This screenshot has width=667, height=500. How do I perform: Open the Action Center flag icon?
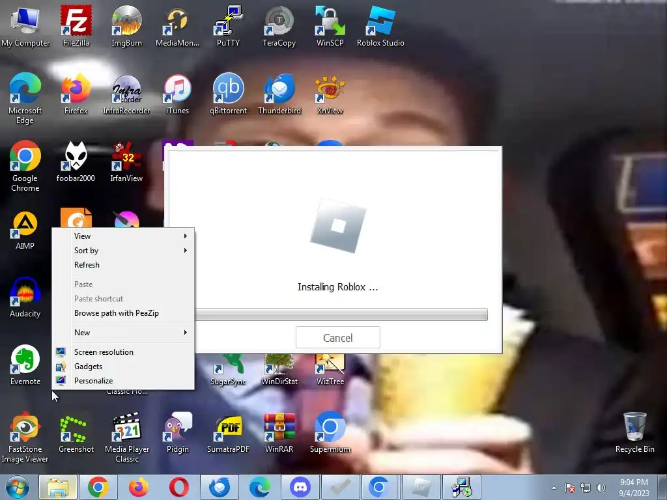[570, 488]
